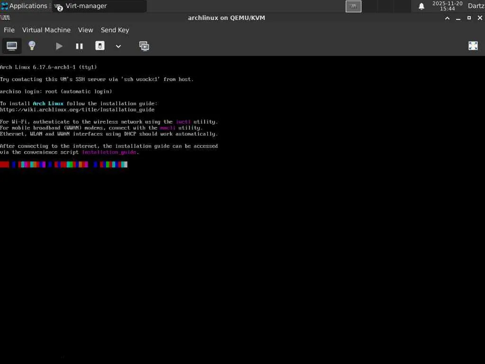Select Virt-manager taskbar entry
Viewport: 485px width, 364px height.
click(99, 6)
